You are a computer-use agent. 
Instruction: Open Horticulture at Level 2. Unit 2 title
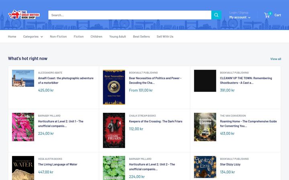152,167
